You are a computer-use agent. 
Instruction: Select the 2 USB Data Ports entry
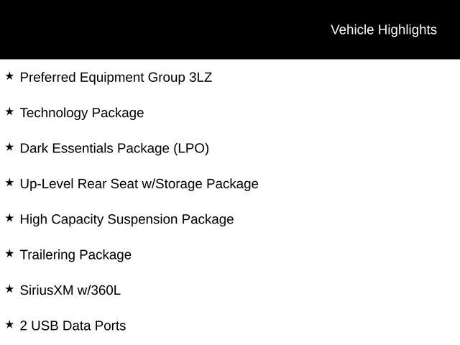pyautogui.click(x=73, y=326)
